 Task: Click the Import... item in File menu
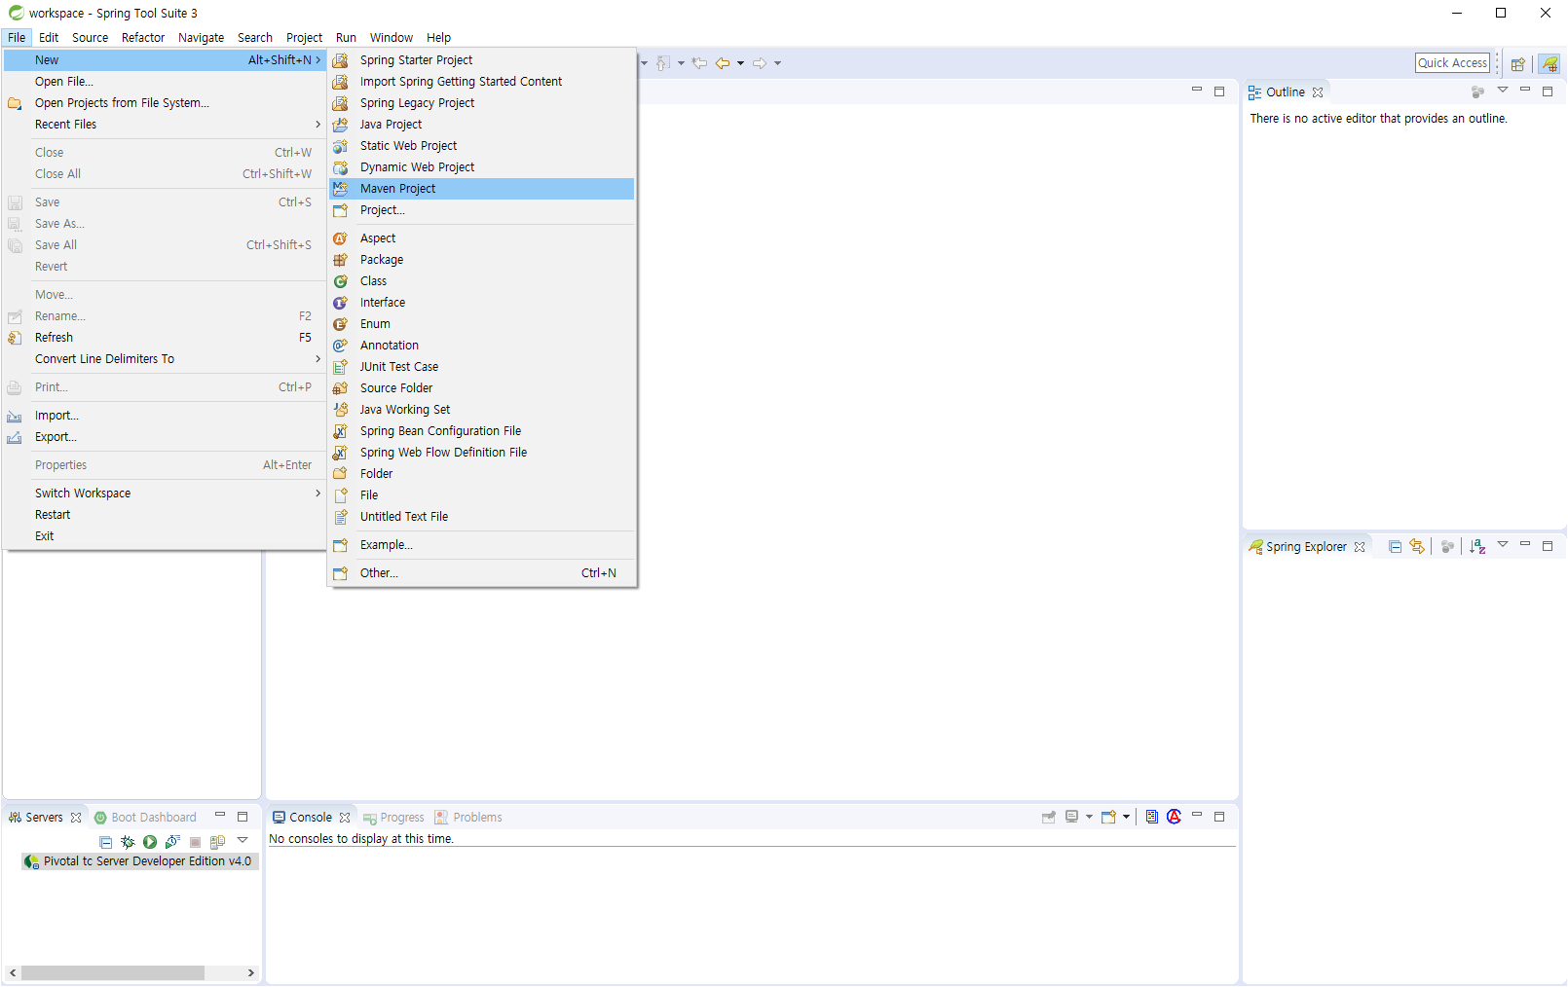165,416
